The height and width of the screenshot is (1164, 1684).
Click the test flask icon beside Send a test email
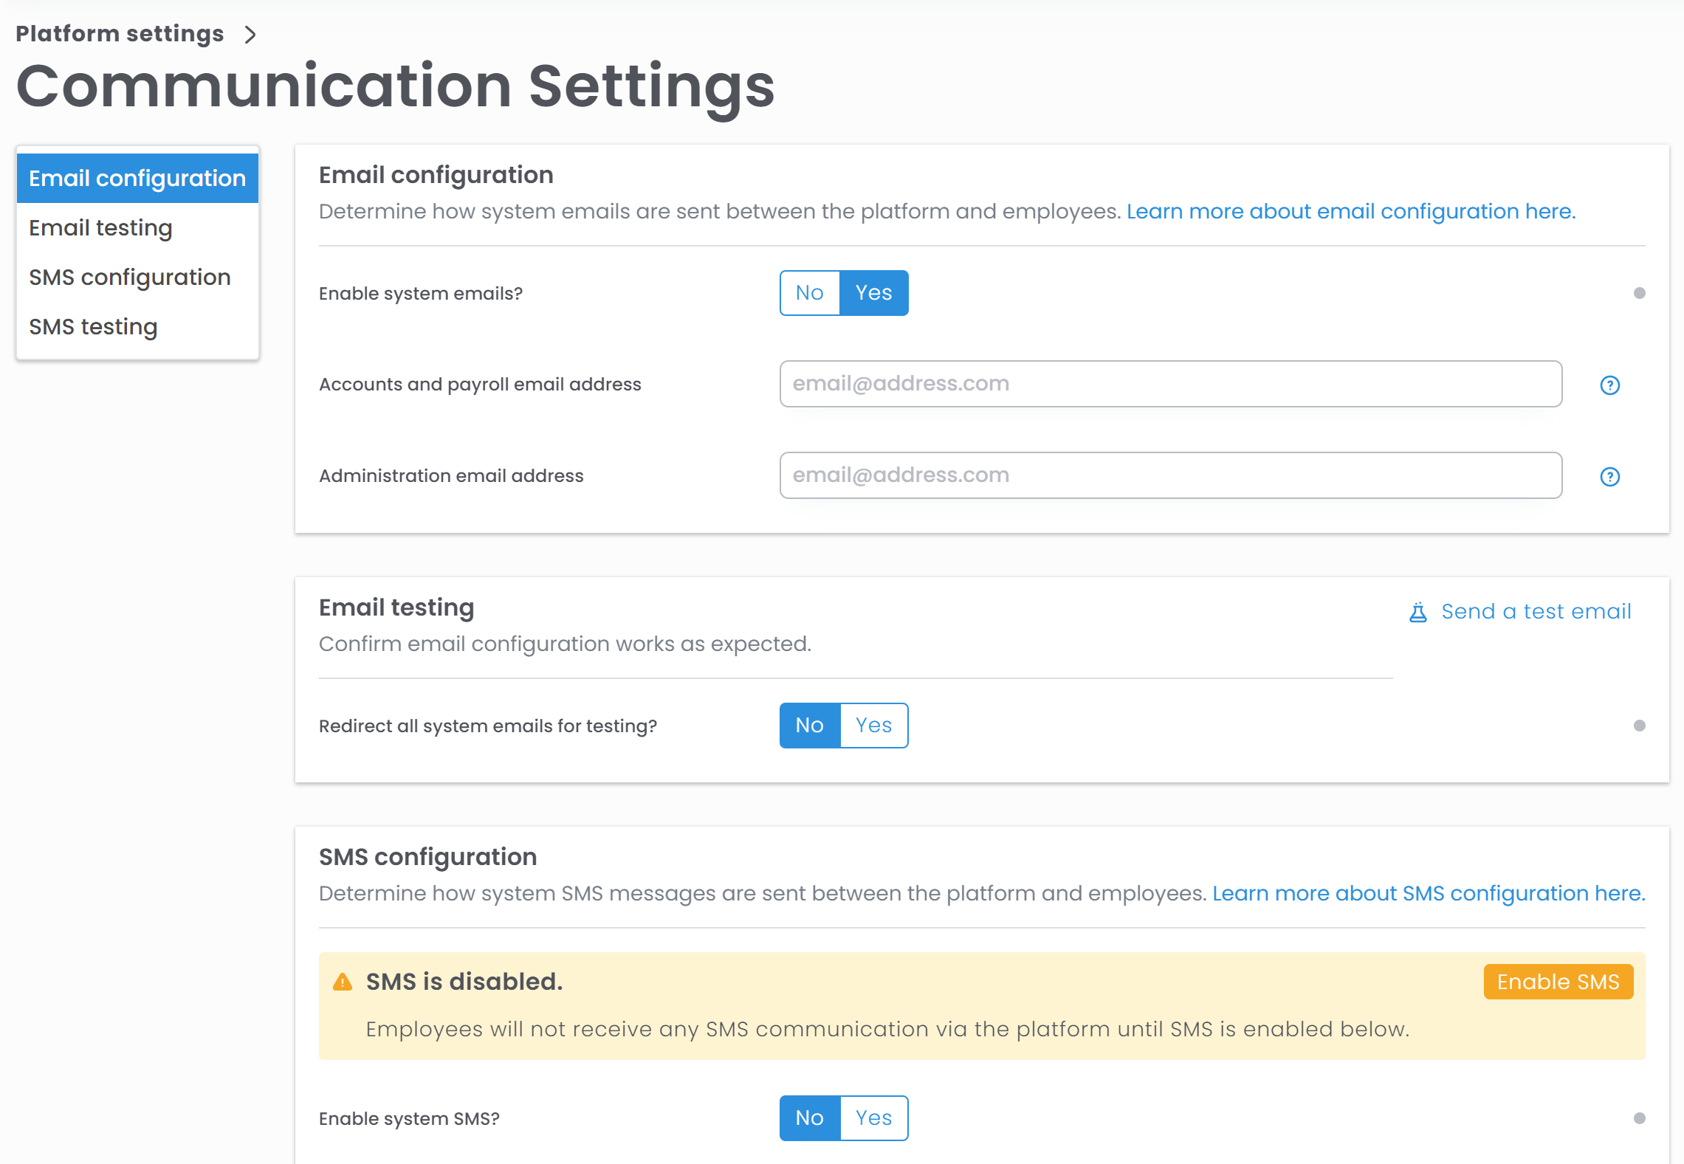click(1417, 613)
